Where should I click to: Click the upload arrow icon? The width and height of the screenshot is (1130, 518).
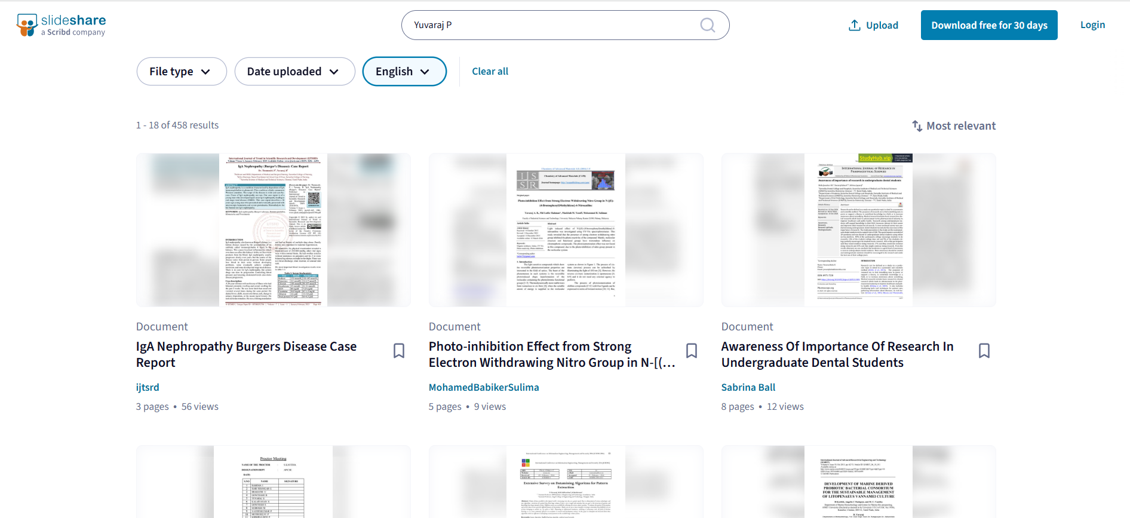coord(855,25)
